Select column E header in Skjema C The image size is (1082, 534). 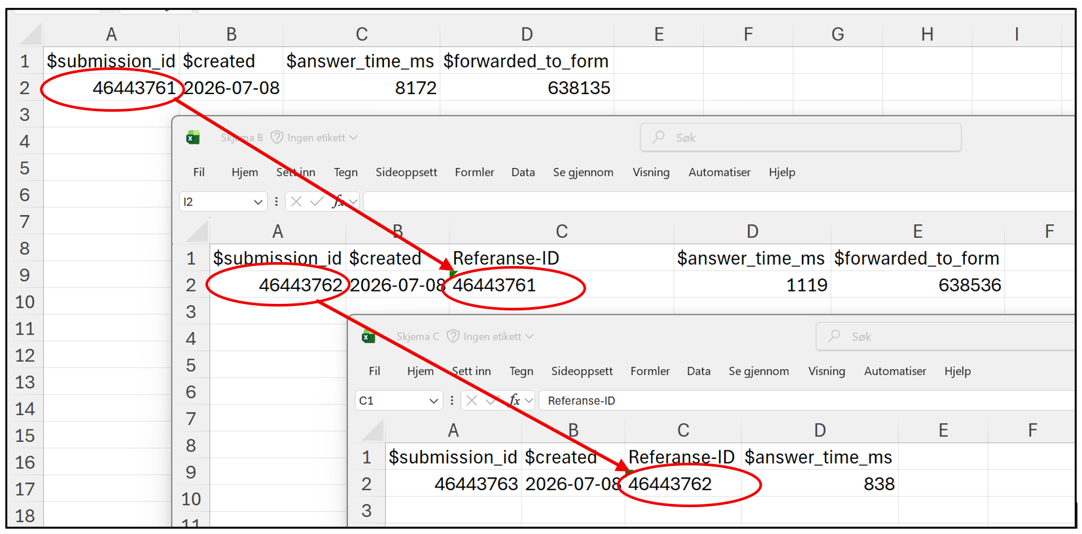tap(943, 430)
